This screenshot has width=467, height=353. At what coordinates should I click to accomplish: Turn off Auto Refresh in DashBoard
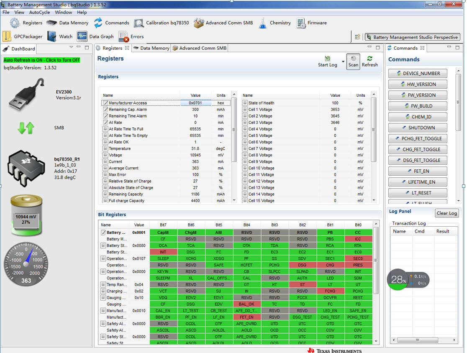coord(42,60)
